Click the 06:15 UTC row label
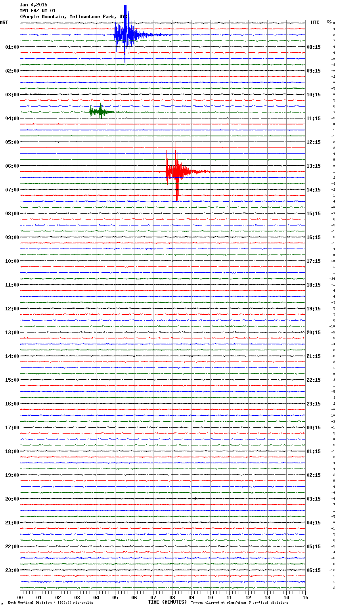The width and height of the screenshot is (337, 608). tap(314, 570)
